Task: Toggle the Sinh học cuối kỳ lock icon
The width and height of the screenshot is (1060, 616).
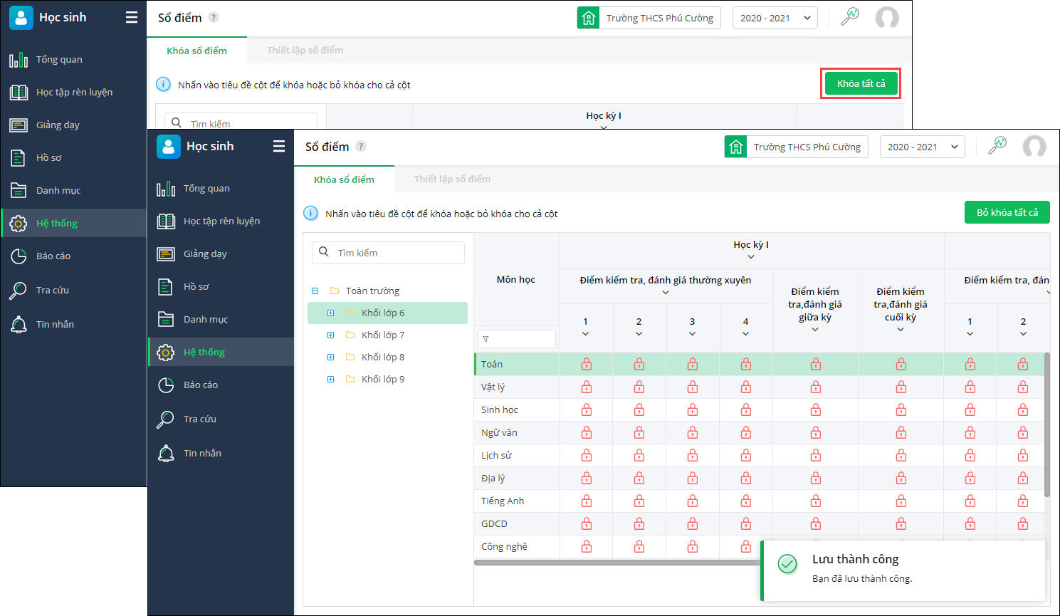Action: click(x=901, y=410)
